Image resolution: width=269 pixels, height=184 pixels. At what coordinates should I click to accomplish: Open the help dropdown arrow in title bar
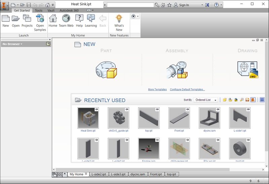[221, 5]
